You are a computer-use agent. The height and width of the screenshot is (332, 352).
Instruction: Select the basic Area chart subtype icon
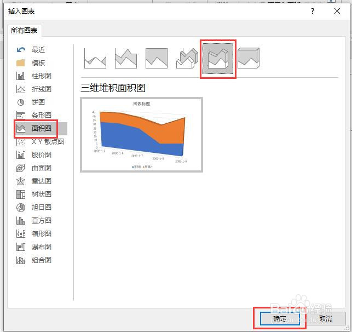point(95,58)
